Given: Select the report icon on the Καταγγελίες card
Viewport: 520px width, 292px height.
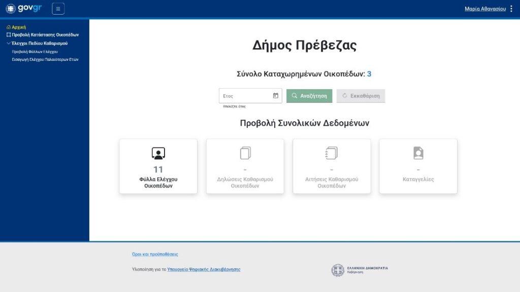Looking at the screenshot, I should [418, 153].
